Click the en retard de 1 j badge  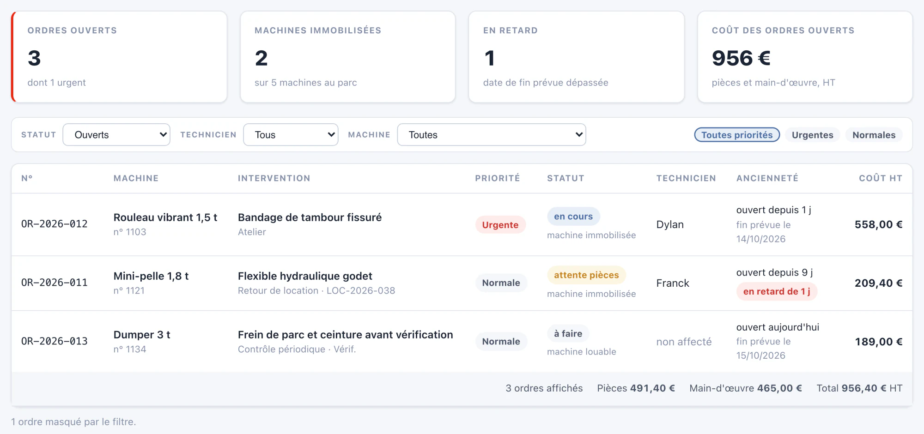point(777,291)
